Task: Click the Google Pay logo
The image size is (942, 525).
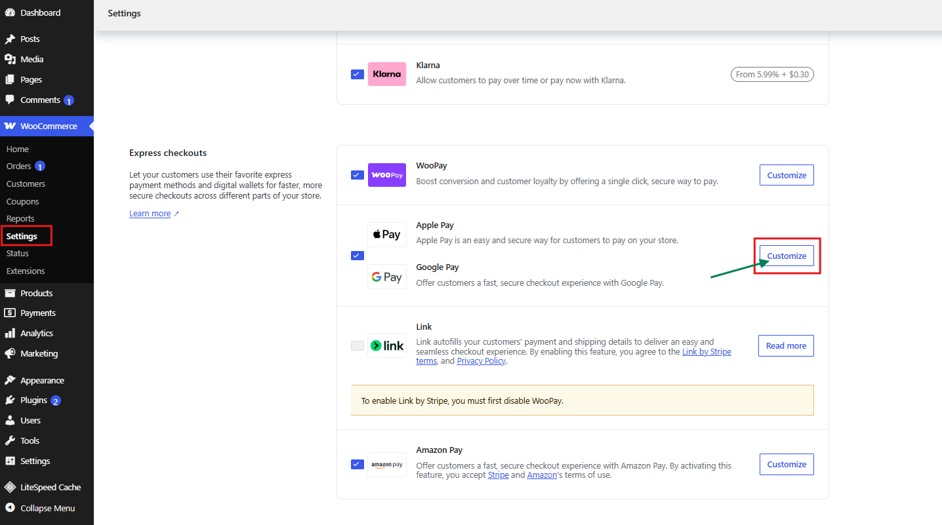Action: tap(387, 277)
